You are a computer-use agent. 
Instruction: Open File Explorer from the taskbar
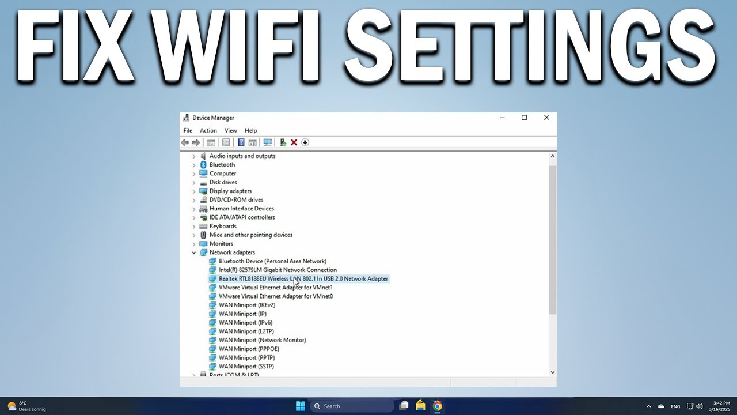(421, 406)
